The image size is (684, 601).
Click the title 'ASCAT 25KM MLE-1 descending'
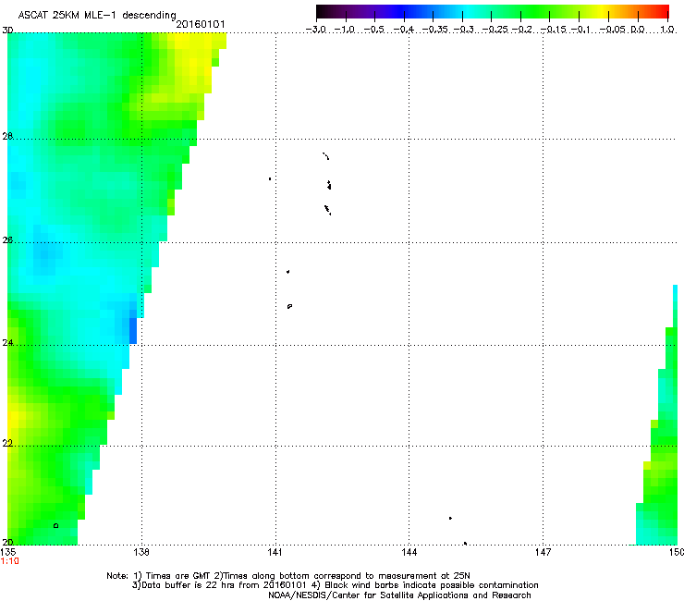pyautogui.click(x=97, y=15)
